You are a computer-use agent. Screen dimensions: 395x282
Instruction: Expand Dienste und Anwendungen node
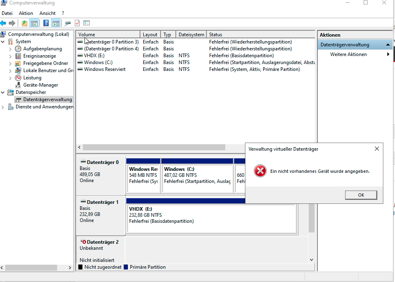[3, 107]
